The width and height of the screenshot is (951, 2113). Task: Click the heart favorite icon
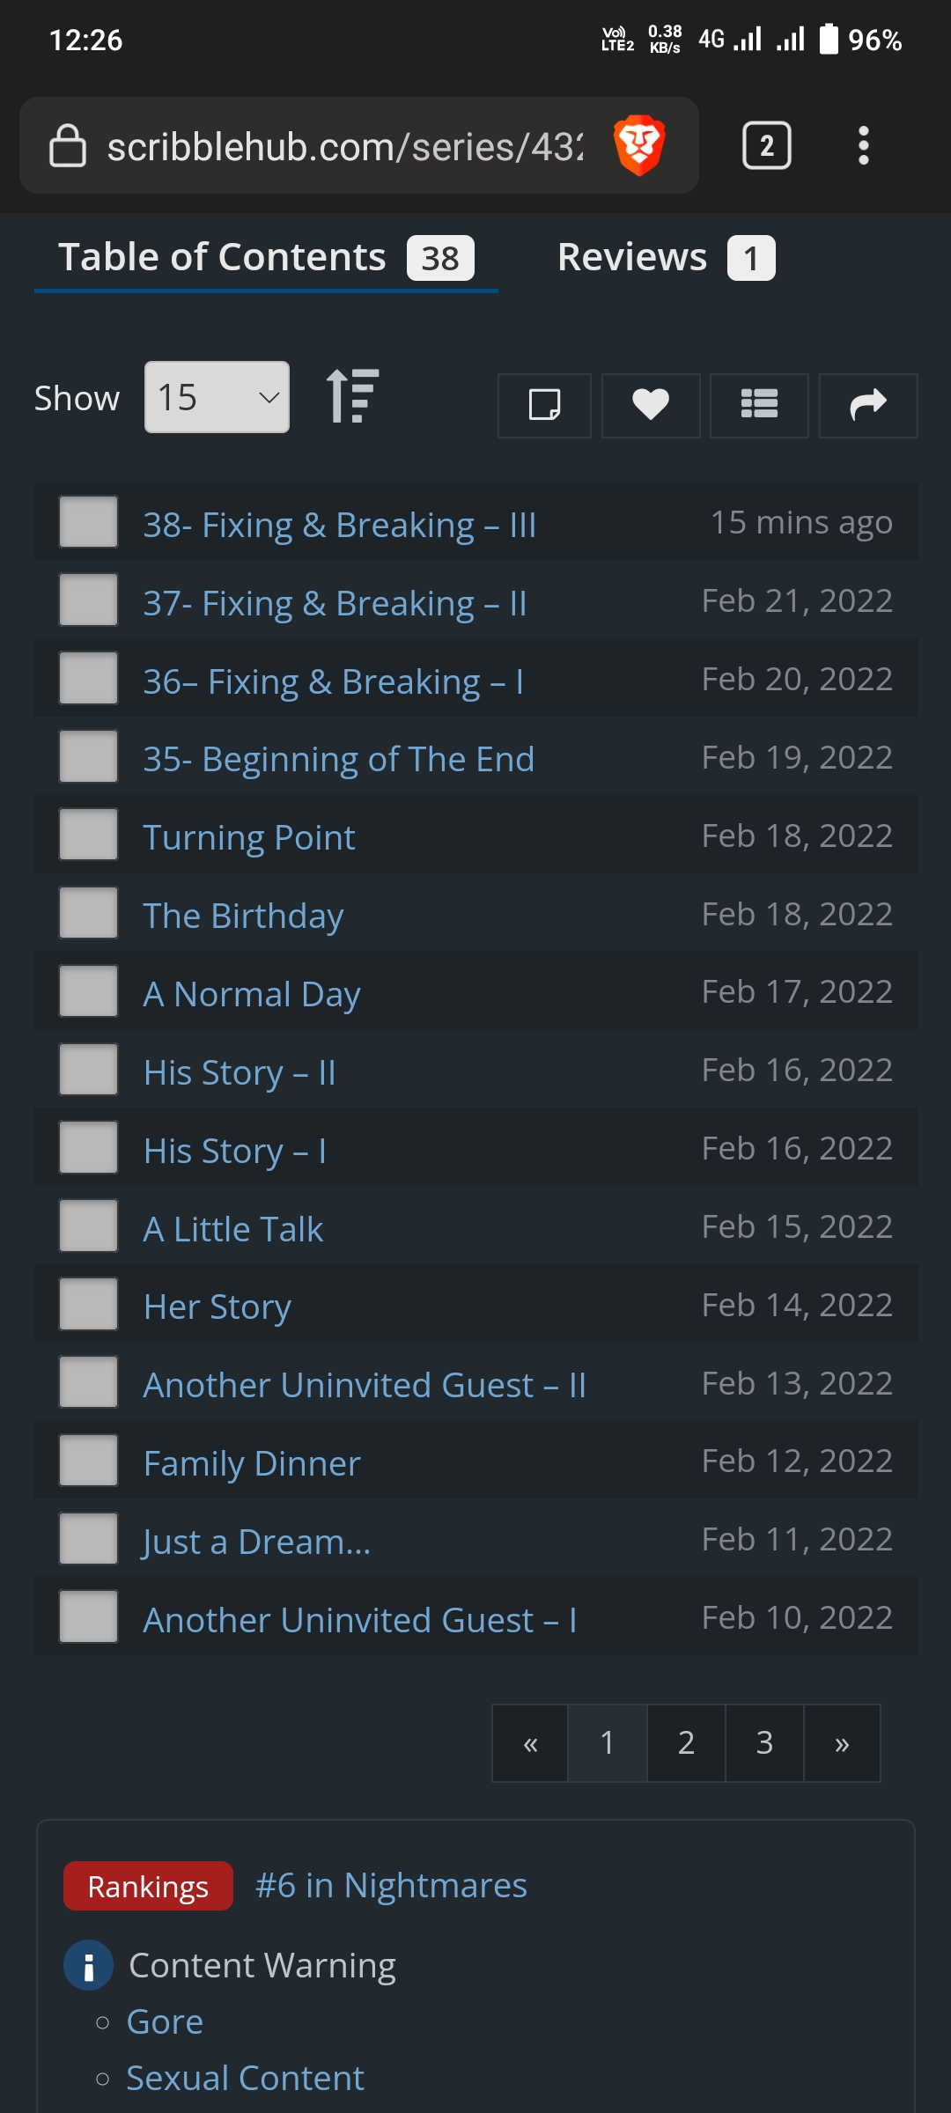click(x=651, y=405)
